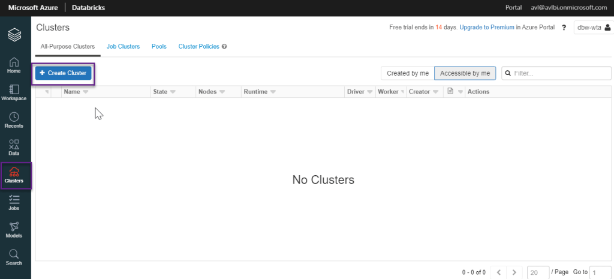The width and height of the screenshot is (614, 279).
Task: Follow the Upgrade to Premium link
Action: [486, 28]
